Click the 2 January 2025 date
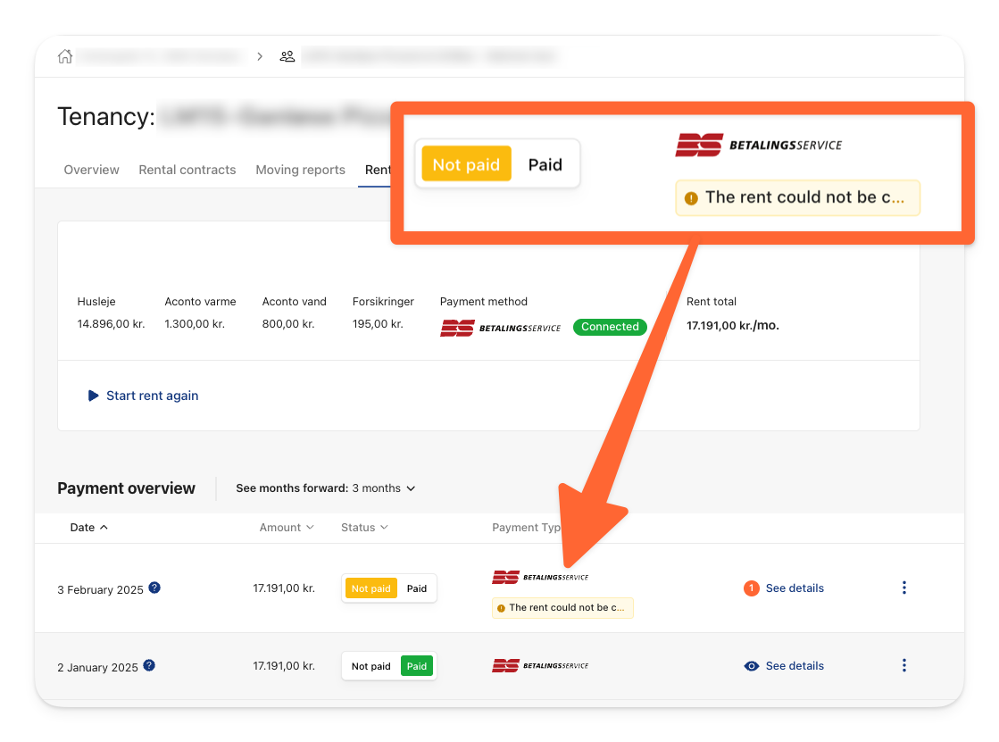Image resolution: width=999 pixels, height=742 pixels. click(x=97, y=667)
